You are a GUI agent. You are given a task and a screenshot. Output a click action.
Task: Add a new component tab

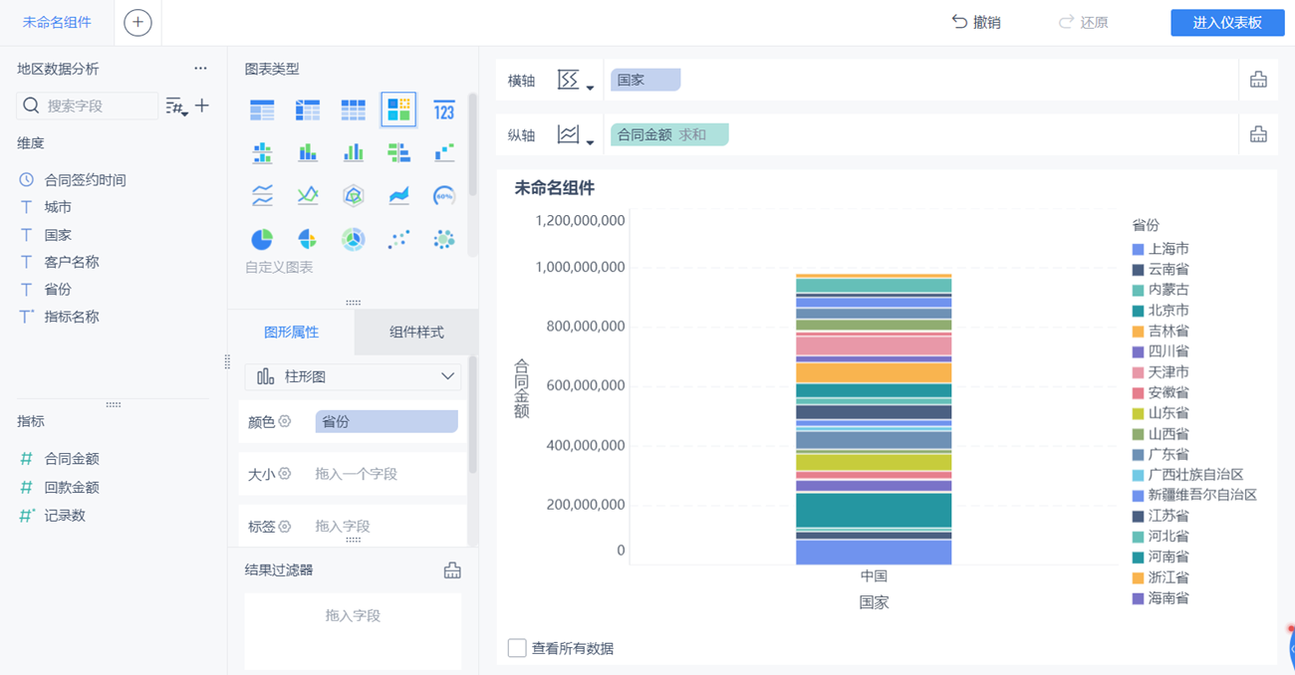tap(137, 22)
